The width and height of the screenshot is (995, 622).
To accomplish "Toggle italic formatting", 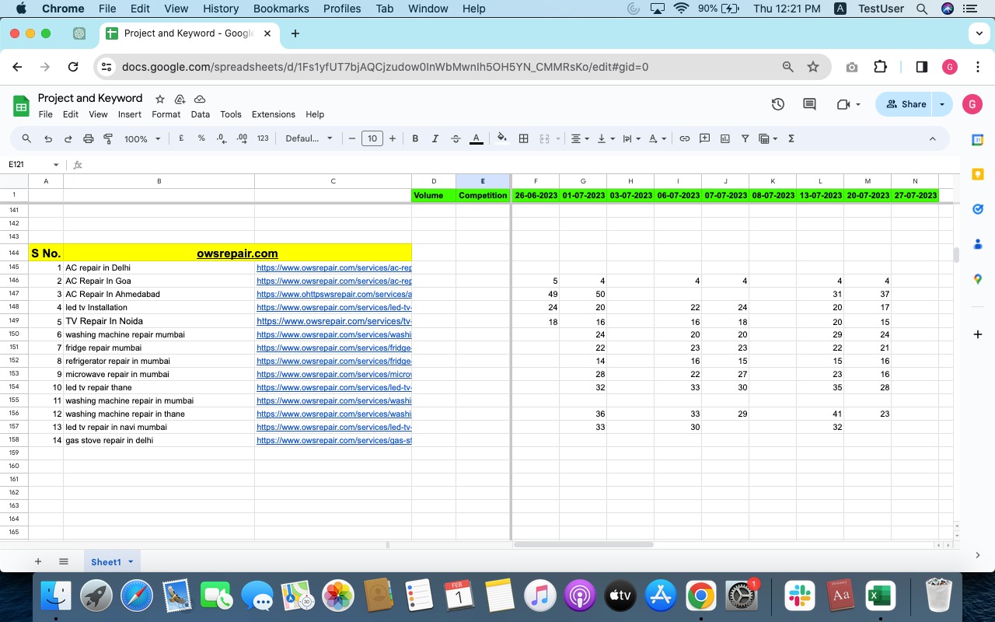I will pos(435,138).
